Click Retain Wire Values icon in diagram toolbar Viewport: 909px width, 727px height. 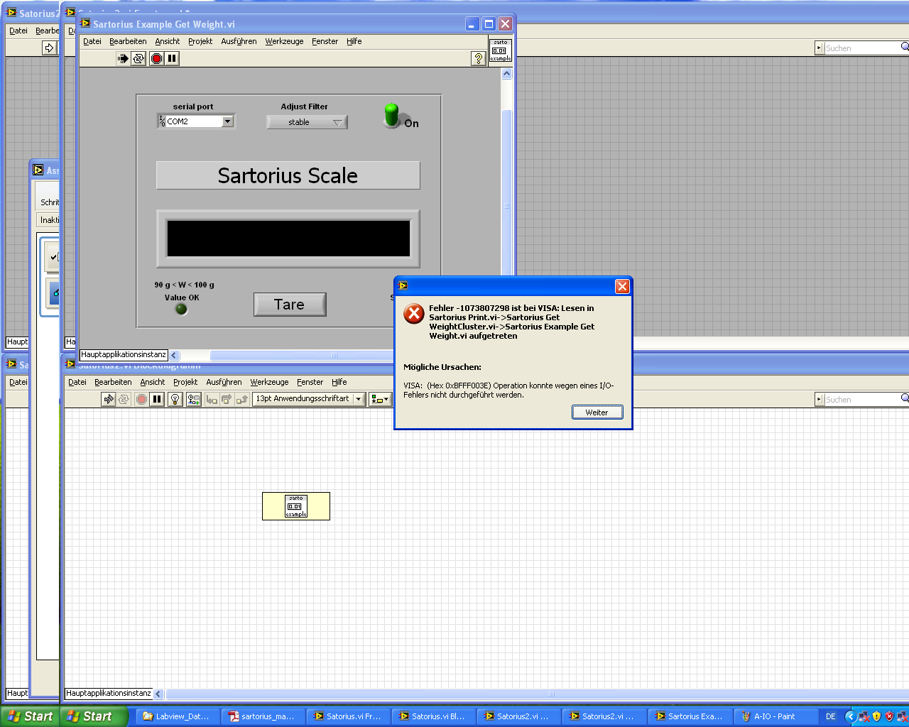tap(193, 399)
